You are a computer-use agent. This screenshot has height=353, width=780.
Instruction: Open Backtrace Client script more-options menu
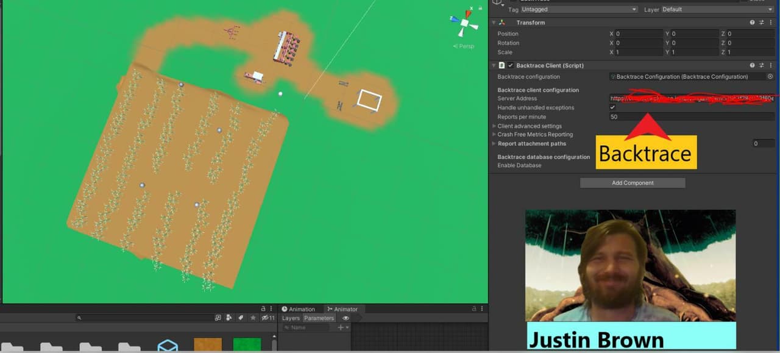point(770,65)
